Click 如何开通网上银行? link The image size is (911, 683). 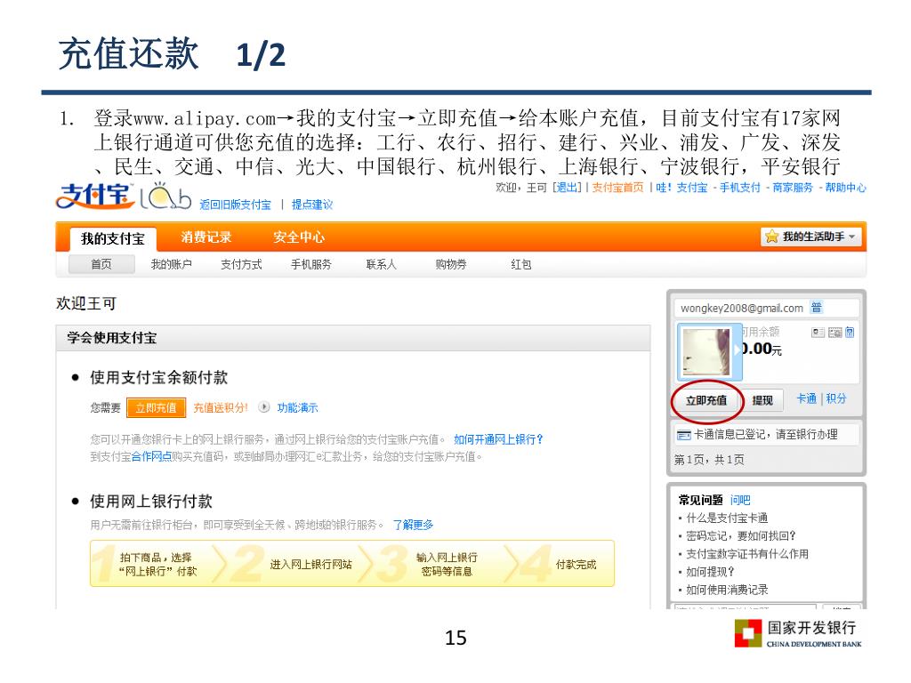498,439
